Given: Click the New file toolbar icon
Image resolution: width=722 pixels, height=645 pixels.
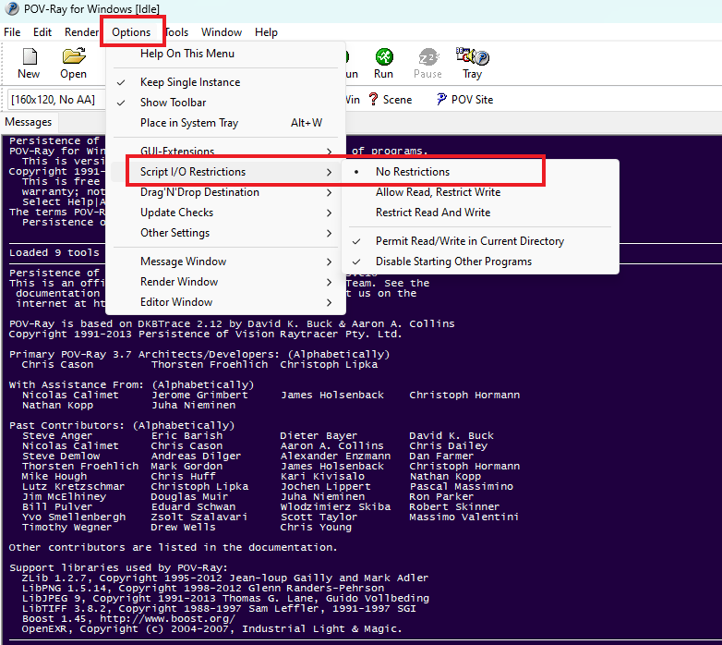Looking at the screenshot, I should (x=30, y=56).
